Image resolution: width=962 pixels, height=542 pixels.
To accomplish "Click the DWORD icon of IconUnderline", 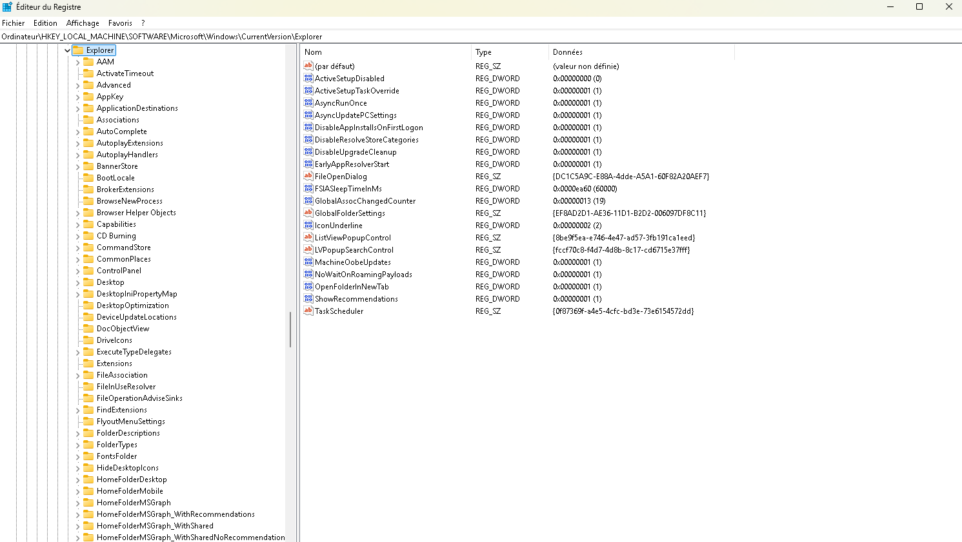I will pos(308,225).
